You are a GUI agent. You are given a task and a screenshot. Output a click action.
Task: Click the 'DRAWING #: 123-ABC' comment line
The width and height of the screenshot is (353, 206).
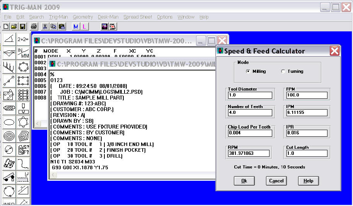(x=78, y=103)
